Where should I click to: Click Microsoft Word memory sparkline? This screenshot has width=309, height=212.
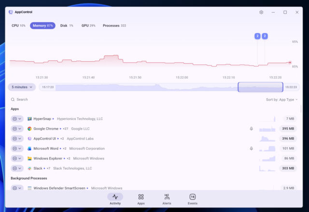click(x=267, y=148)
